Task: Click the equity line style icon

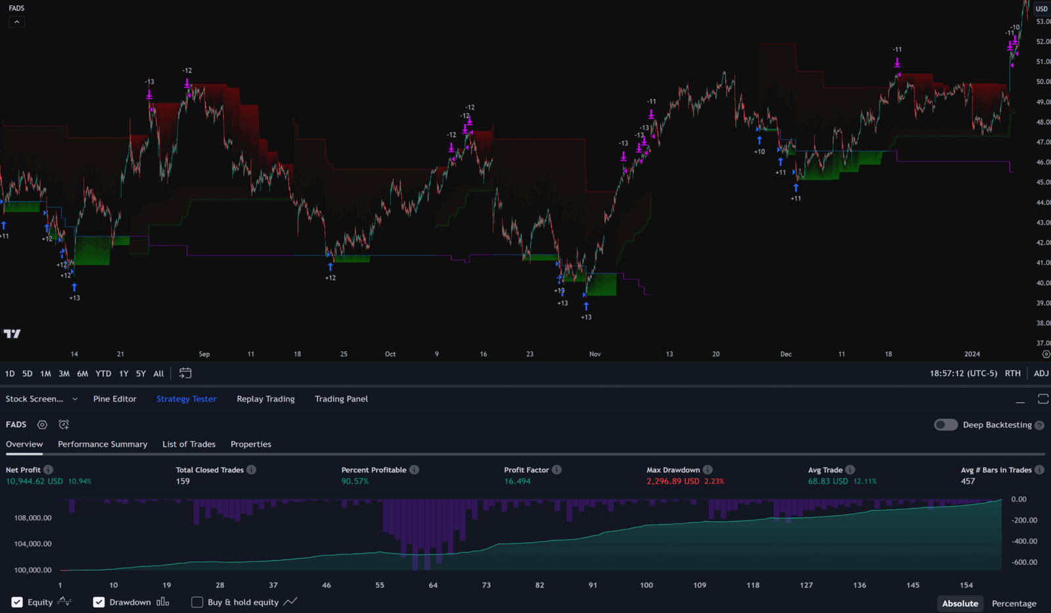Action: coord(64,601)
